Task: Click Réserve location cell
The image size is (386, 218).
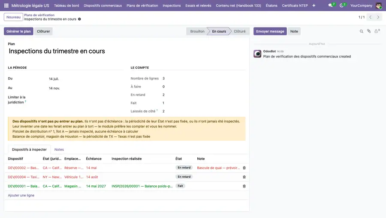Action: (74, 168)
